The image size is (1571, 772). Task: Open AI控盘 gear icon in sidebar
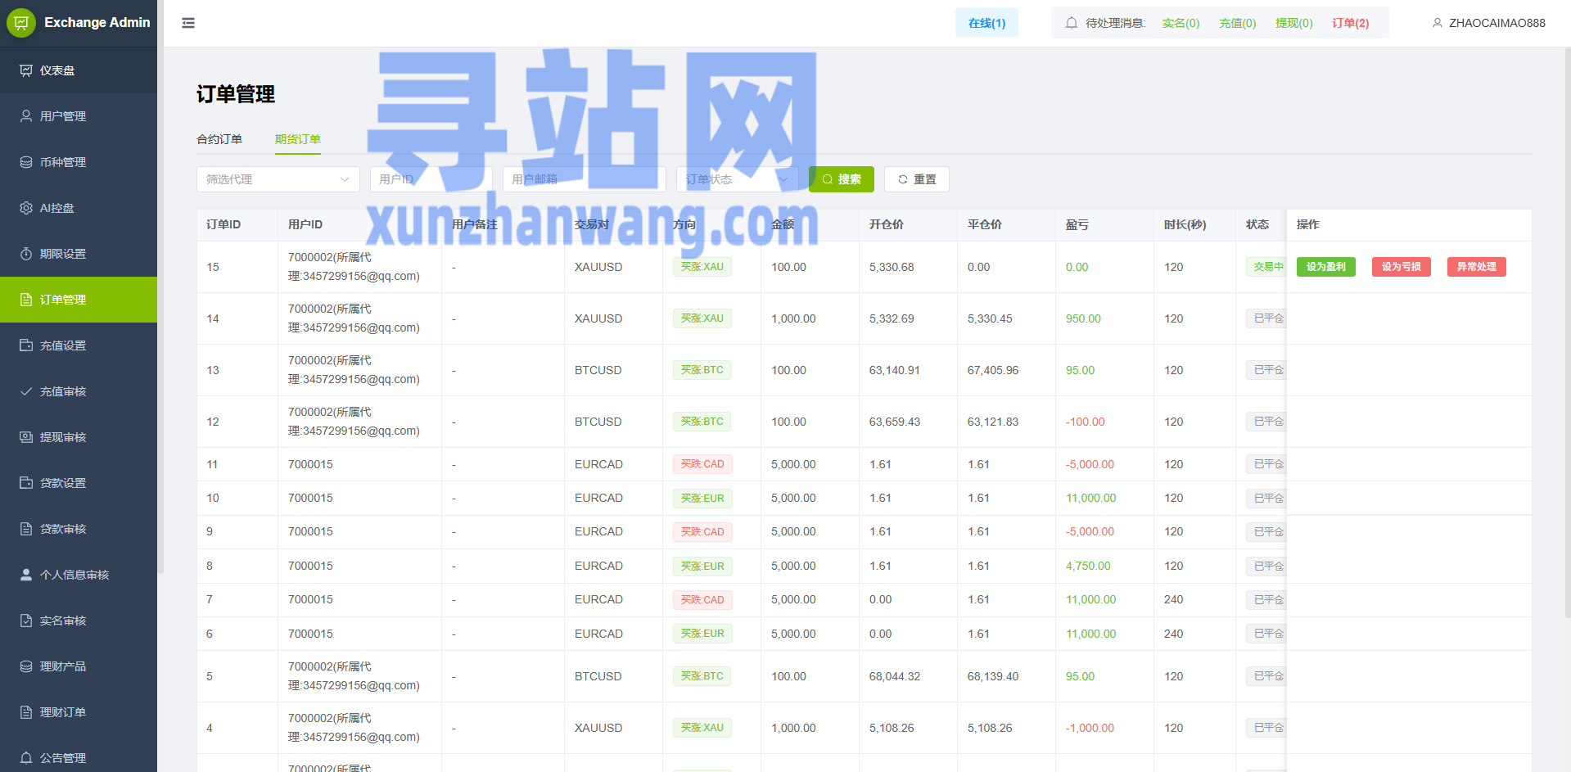tap(26, 208)
